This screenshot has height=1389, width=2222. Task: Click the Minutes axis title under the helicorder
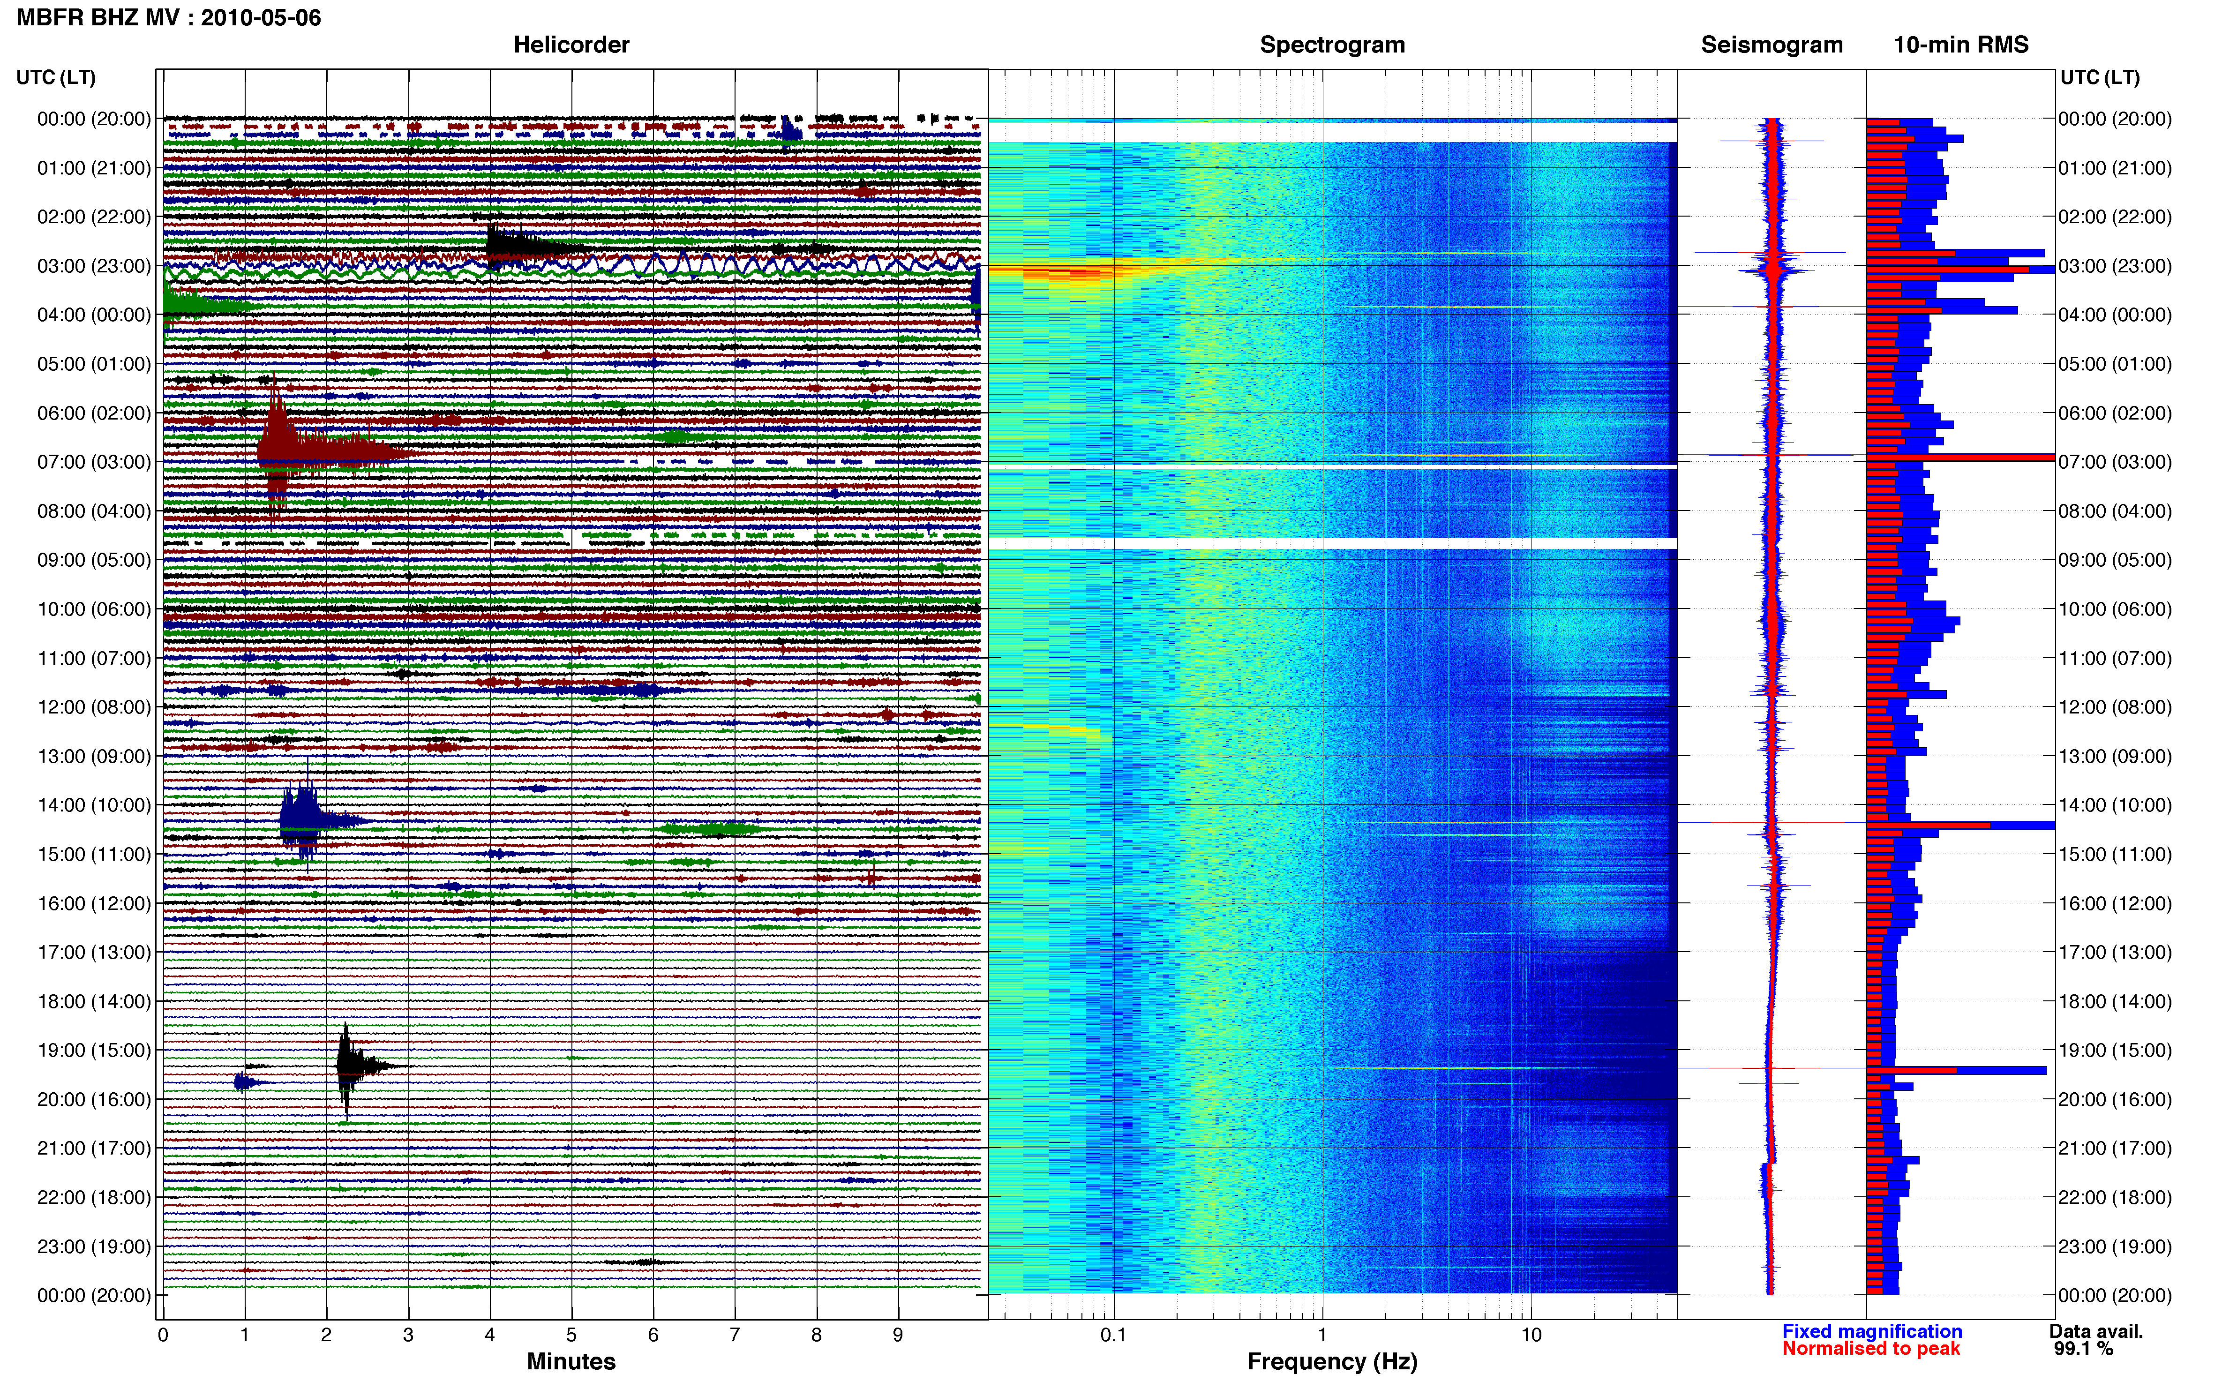pyautogui.click(x=571, y=1360)
